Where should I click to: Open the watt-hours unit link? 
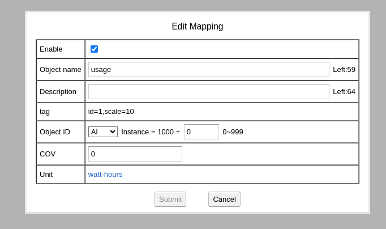(105, 175)
